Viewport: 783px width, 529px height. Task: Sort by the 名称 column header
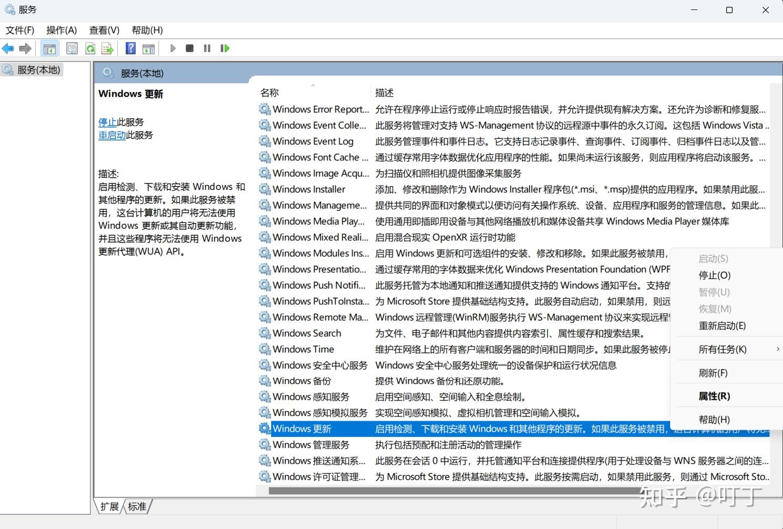270,93
